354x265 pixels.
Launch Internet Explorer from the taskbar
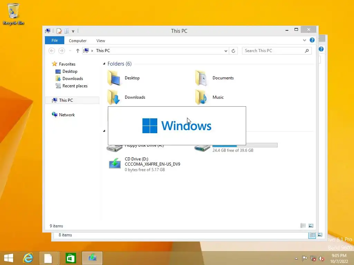[x=28, y=258]
